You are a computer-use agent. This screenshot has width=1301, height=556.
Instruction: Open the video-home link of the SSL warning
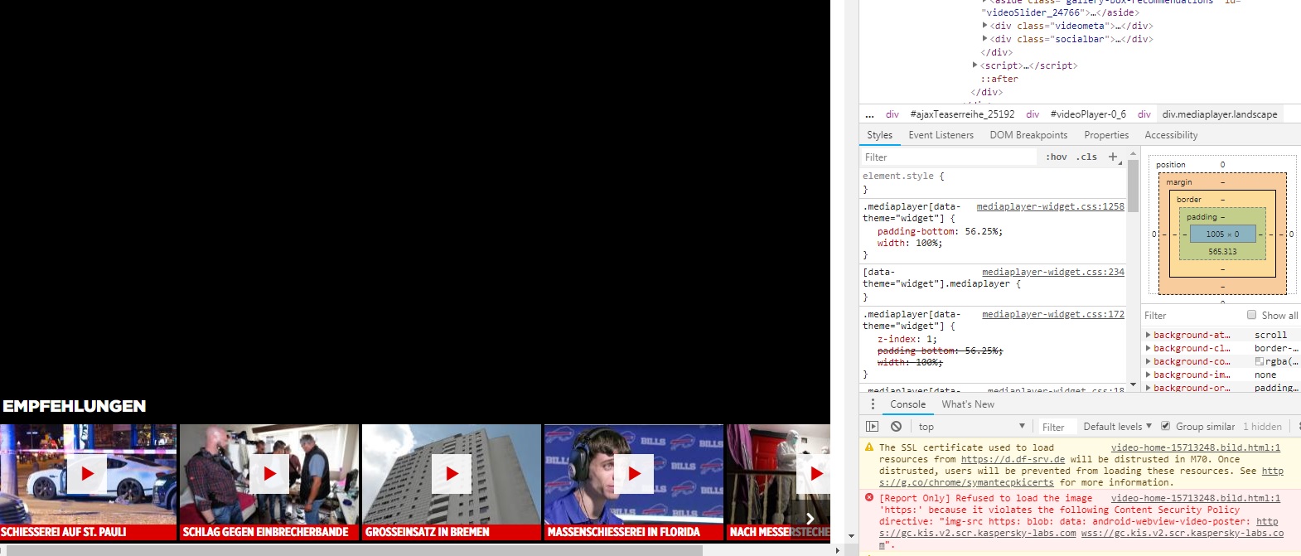tap(1195, 447)
